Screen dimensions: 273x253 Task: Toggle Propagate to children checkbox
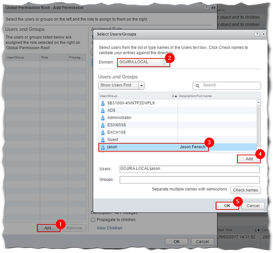pyautogui.click(x=93, y=220)
